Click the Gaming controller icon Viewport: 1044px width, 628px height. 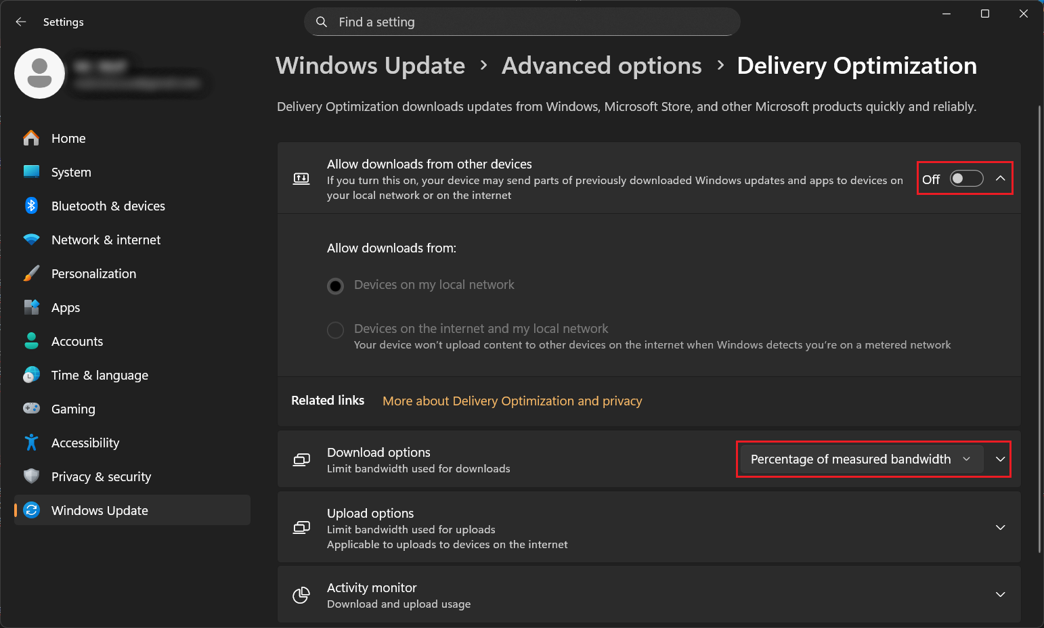(x=31, y=409)
